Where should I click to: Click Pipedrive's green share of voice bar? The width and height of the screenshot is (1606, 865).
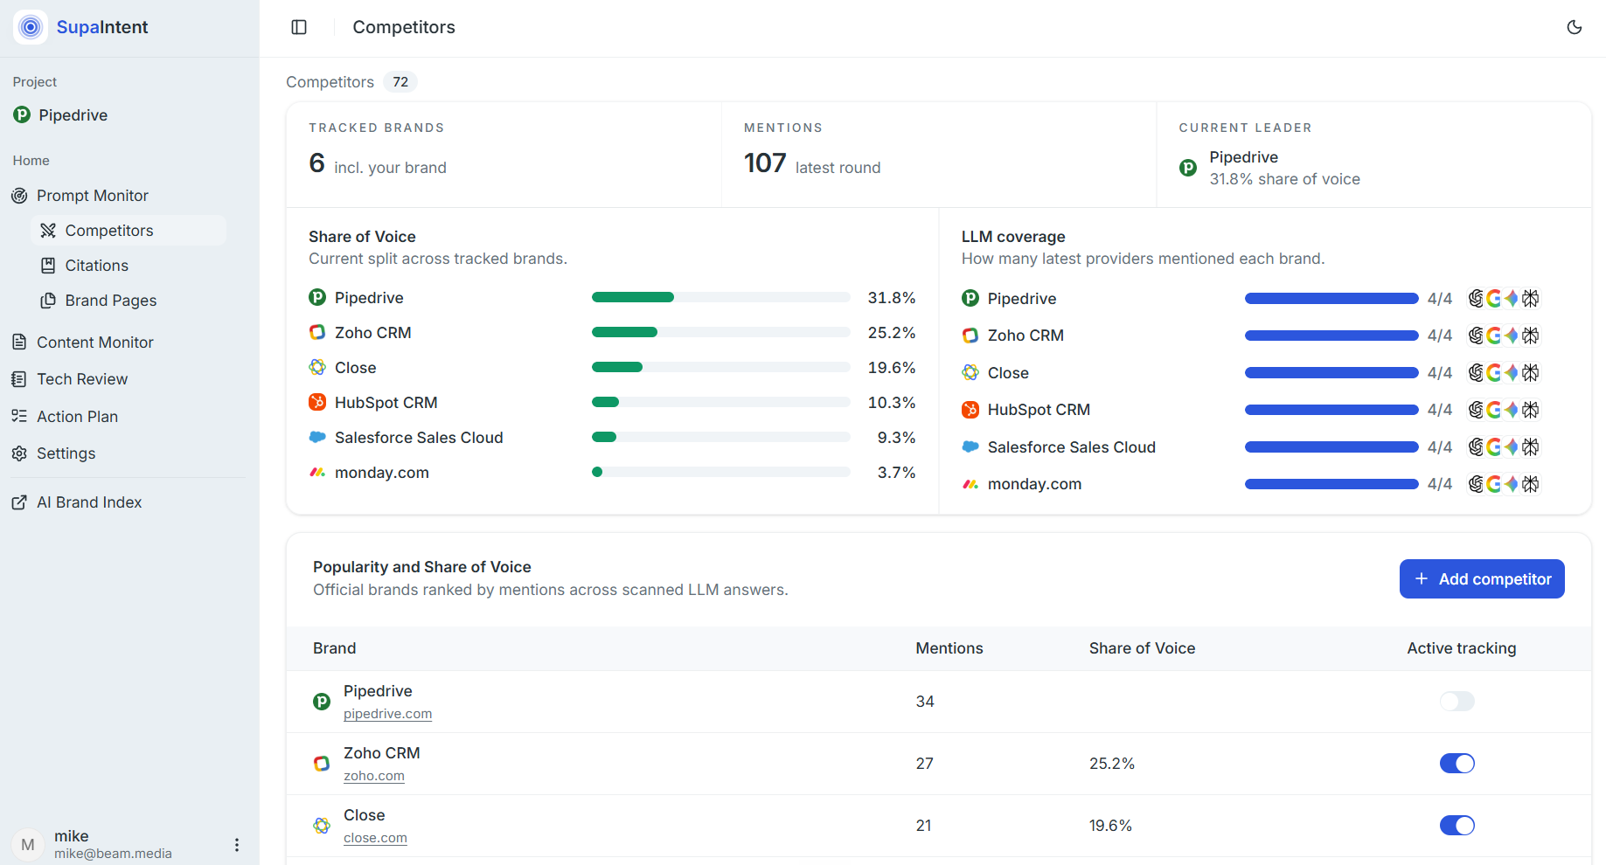633,297
